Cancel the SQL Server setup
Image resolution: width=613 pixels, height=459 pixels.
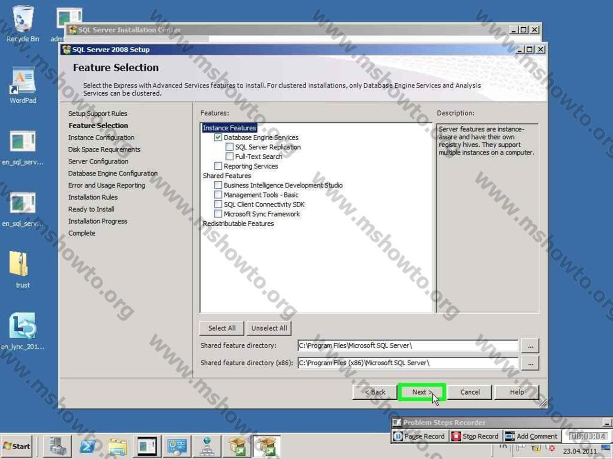coord(470,392)
